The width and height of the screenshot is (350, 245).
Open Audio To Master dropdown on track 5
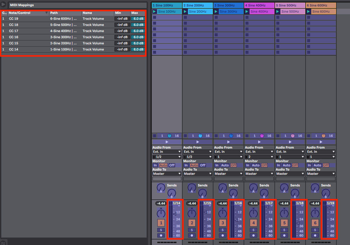coord(290,174)
